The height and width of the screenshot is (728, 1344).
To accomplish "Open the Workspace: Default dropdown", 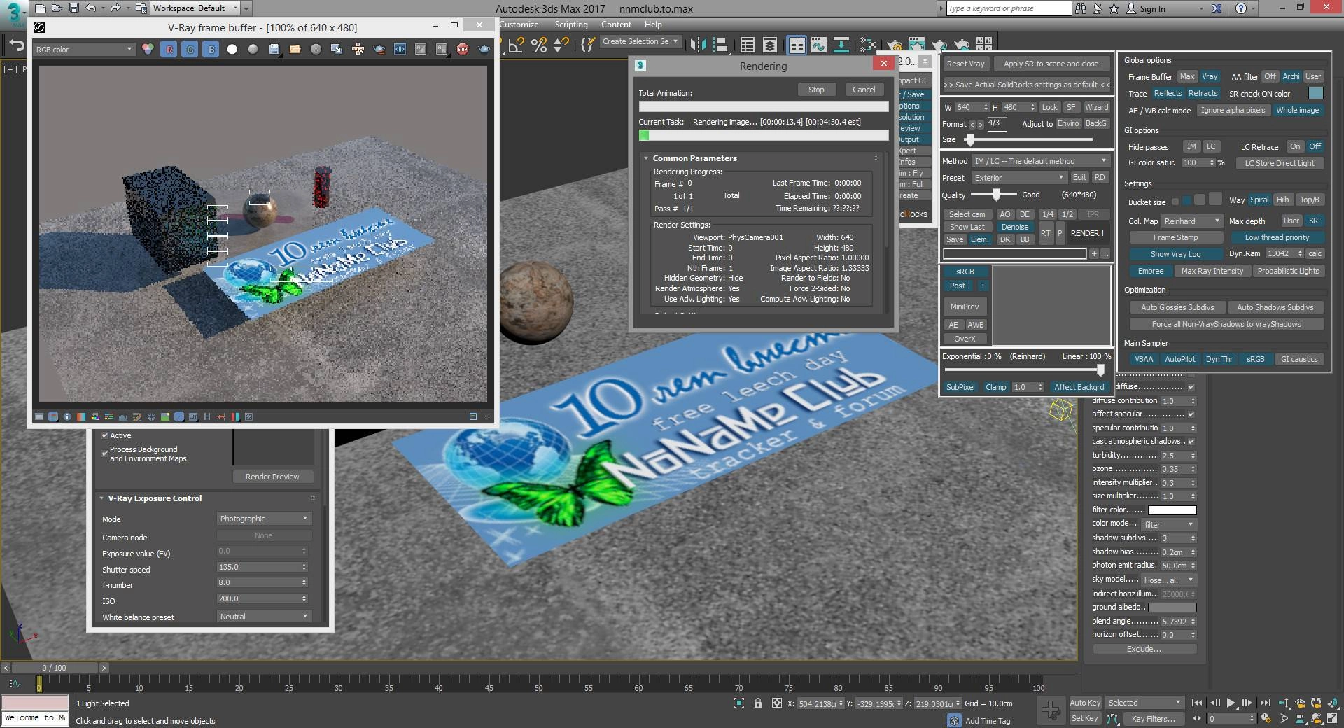I will [195, 8].
